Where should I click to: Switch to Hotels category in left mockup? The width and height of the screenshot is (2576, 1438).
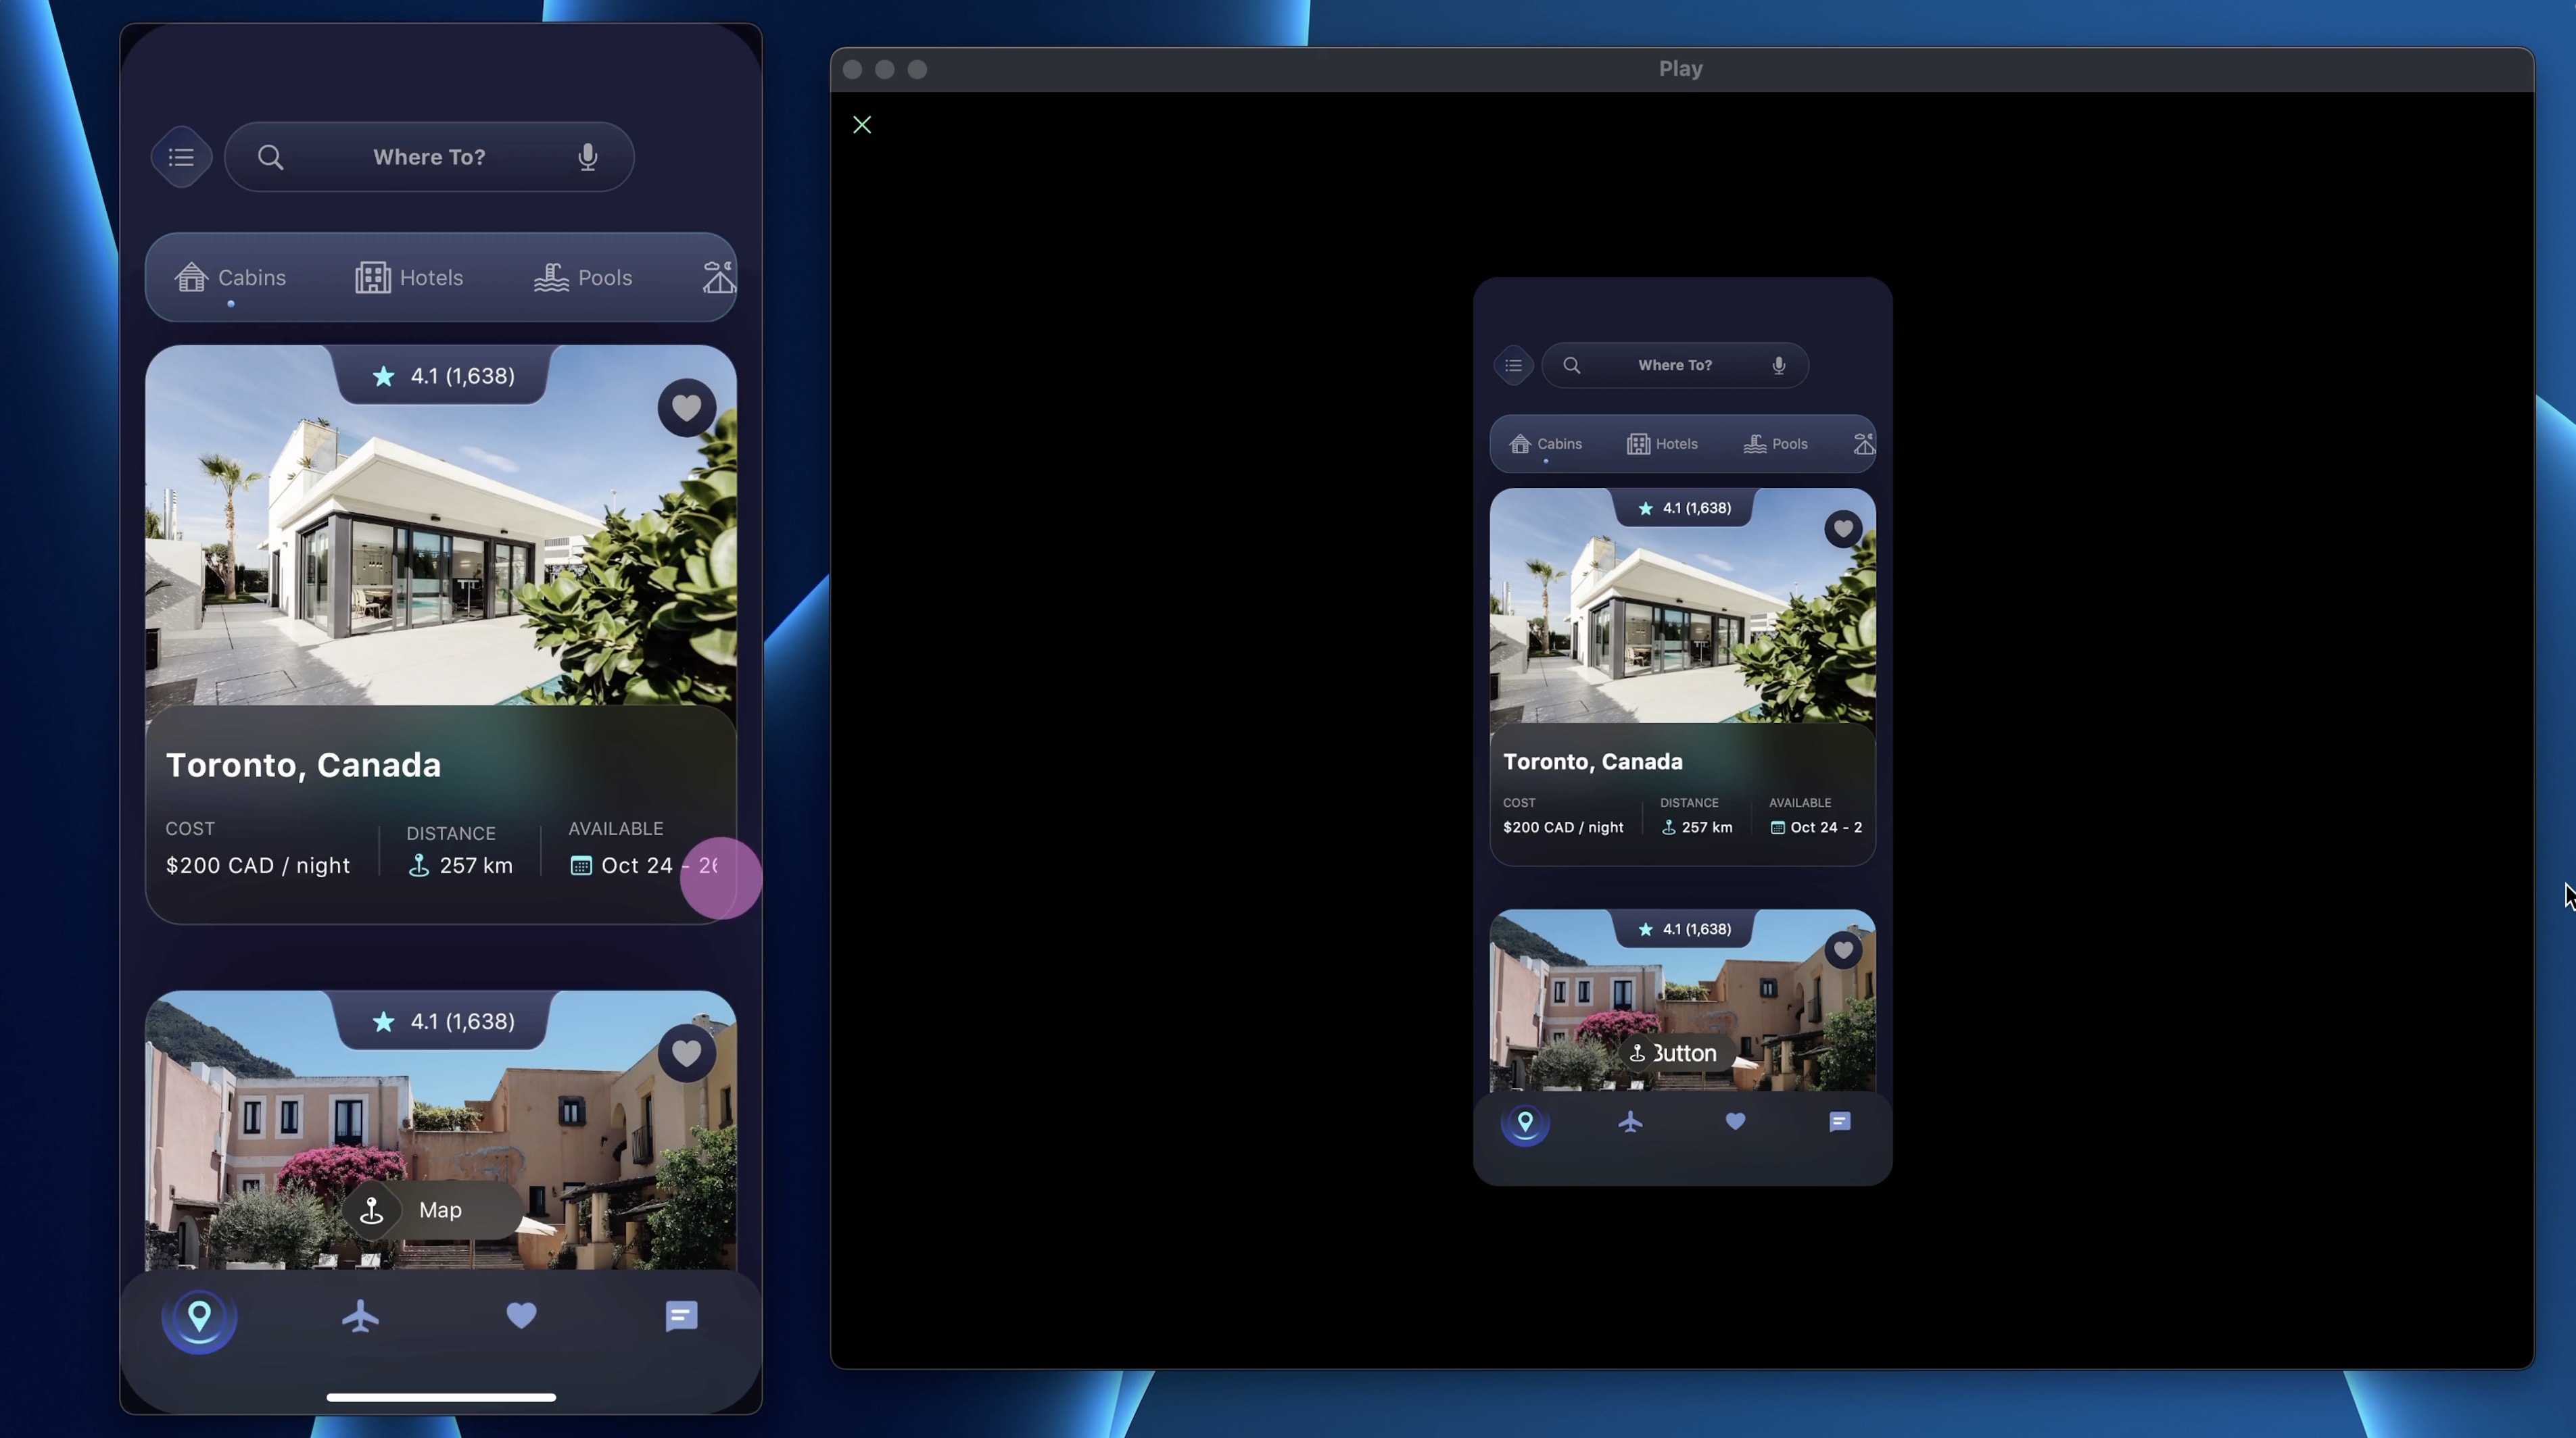tap(409, 278)
